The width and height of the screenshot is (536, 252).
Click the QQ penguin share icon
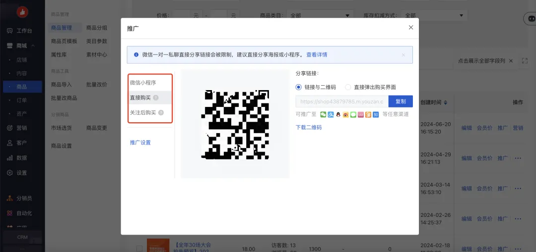point(338,114)
